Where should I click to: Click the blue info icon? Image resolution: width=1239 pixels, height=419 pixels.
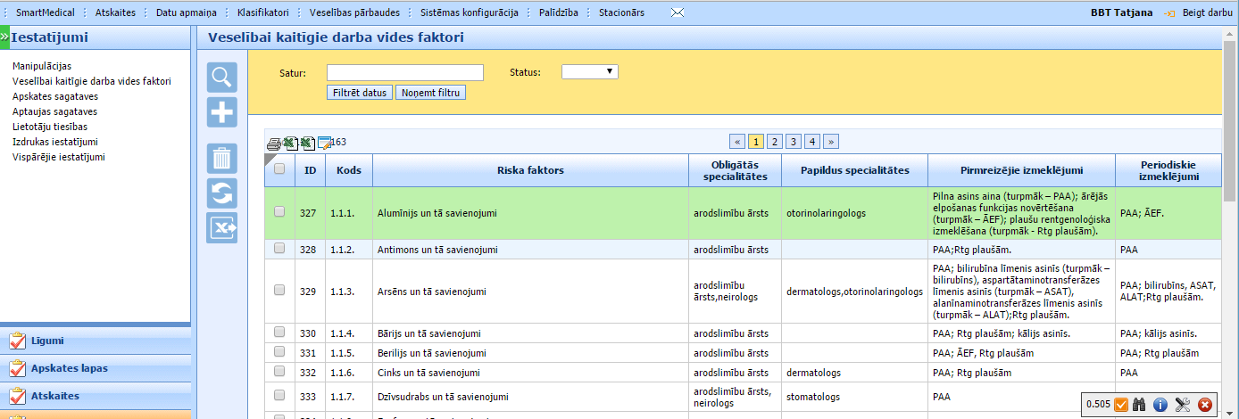[x=1160, y=404]
